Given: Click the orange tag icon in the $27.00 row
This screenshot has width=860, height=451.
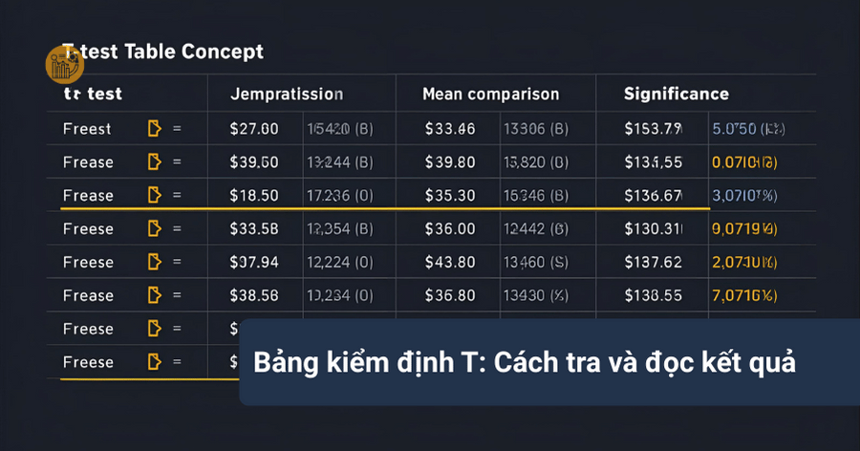Looking at the screenshot, I should point(153,128).
